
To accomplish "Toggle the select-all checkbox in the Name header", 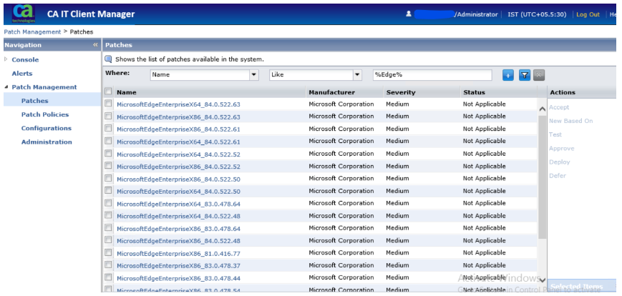I will [x=108, y=92].
